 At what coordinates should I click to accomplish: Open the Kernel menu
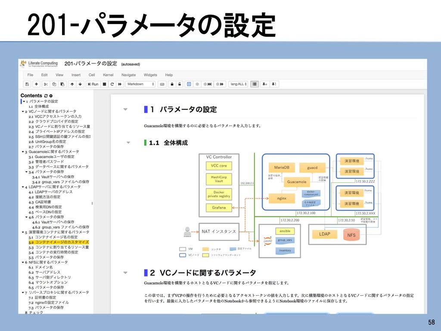(x=108, y=75)
